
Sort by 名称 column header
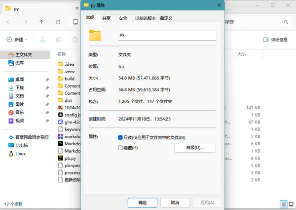(62, 54)
